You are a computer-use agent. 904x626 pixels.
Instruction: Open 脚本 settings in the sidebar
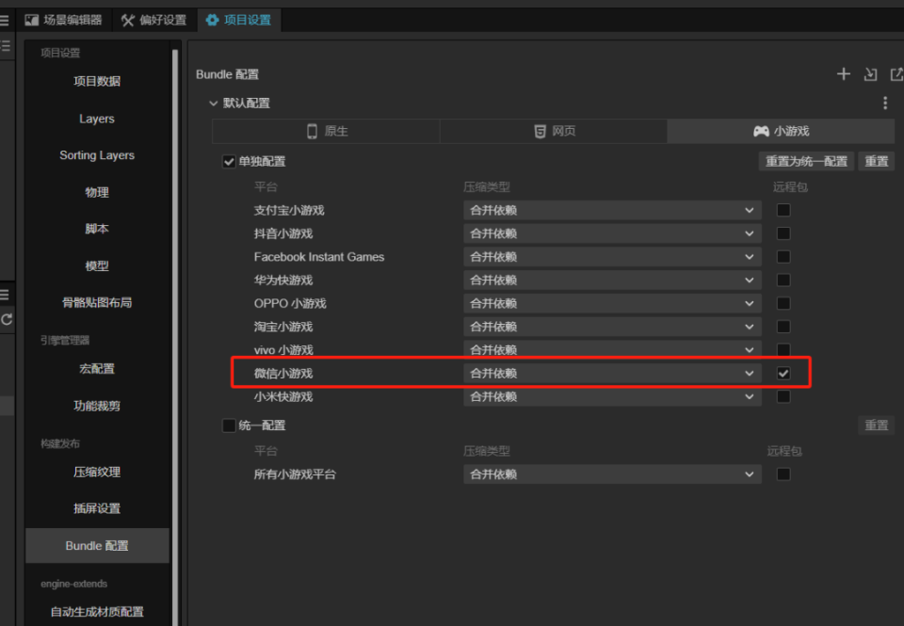click(x=97, y=229)
